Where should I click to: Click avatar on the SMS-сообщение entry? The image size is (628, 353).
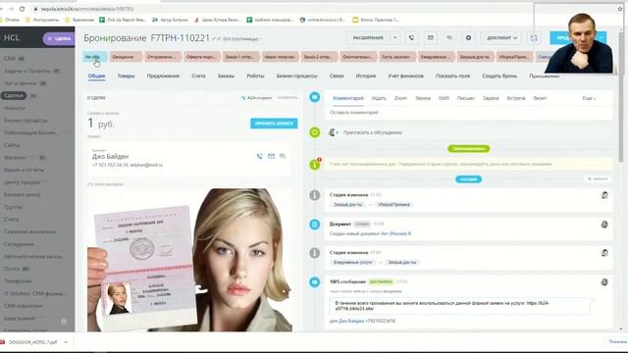click(x=604, y=282)
